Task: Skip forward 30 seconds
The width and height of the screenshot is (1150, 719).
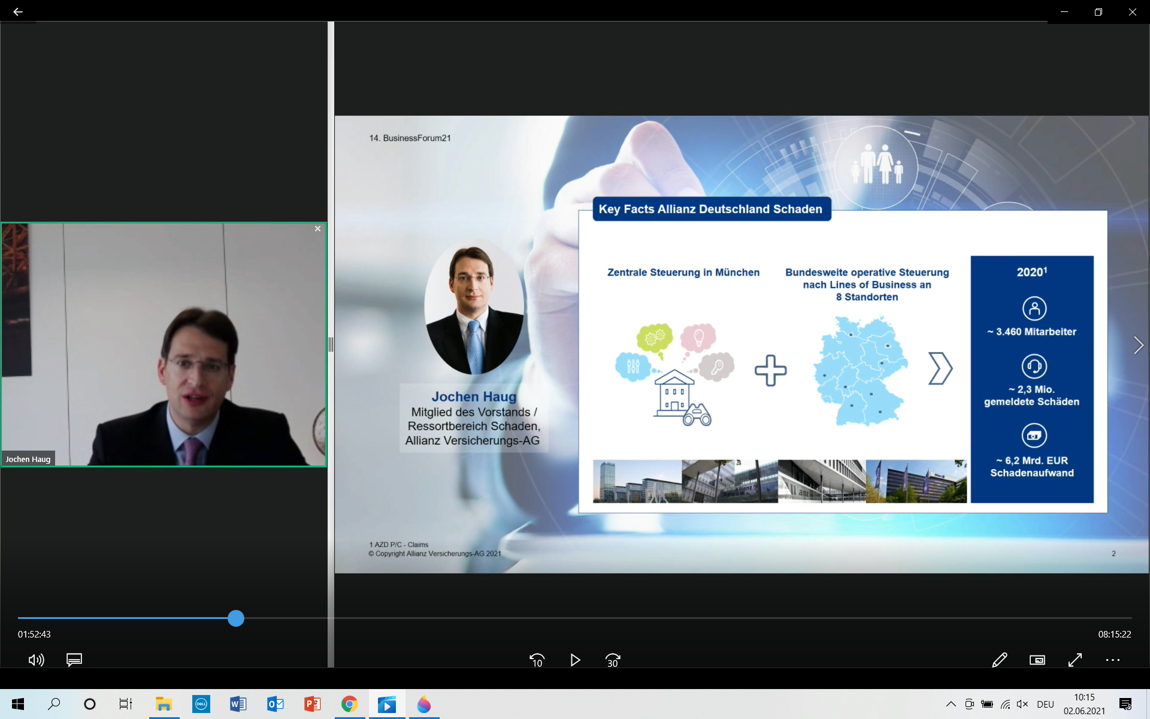Action: [x=613, y=660]
